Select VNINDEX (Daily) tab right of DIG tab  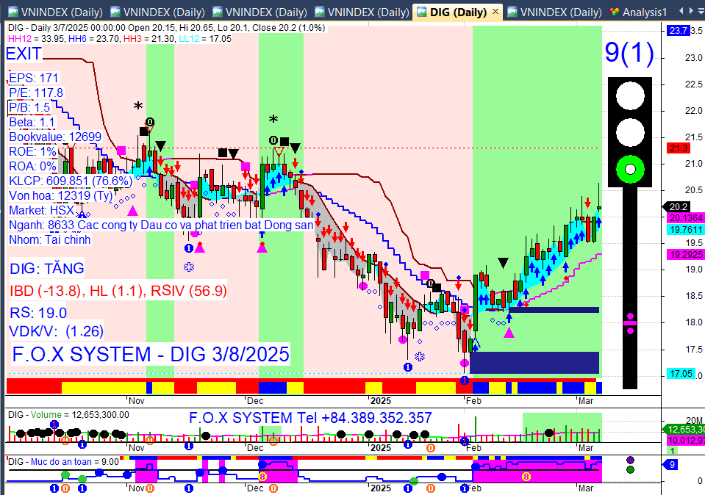[555, 12]
